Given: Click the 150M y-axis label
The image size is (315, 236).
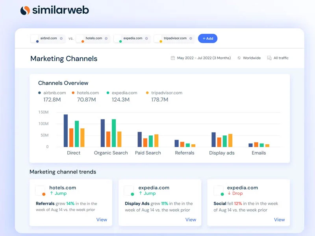Looking at the screenshot, I should [43, 112].
